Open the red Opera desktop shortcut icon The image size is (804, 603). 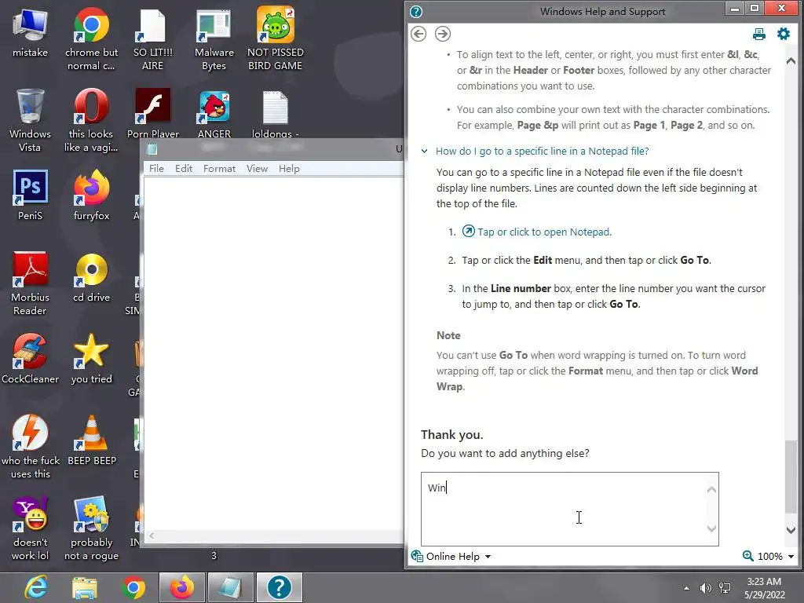pyautogui.click(x=91, y=106)
